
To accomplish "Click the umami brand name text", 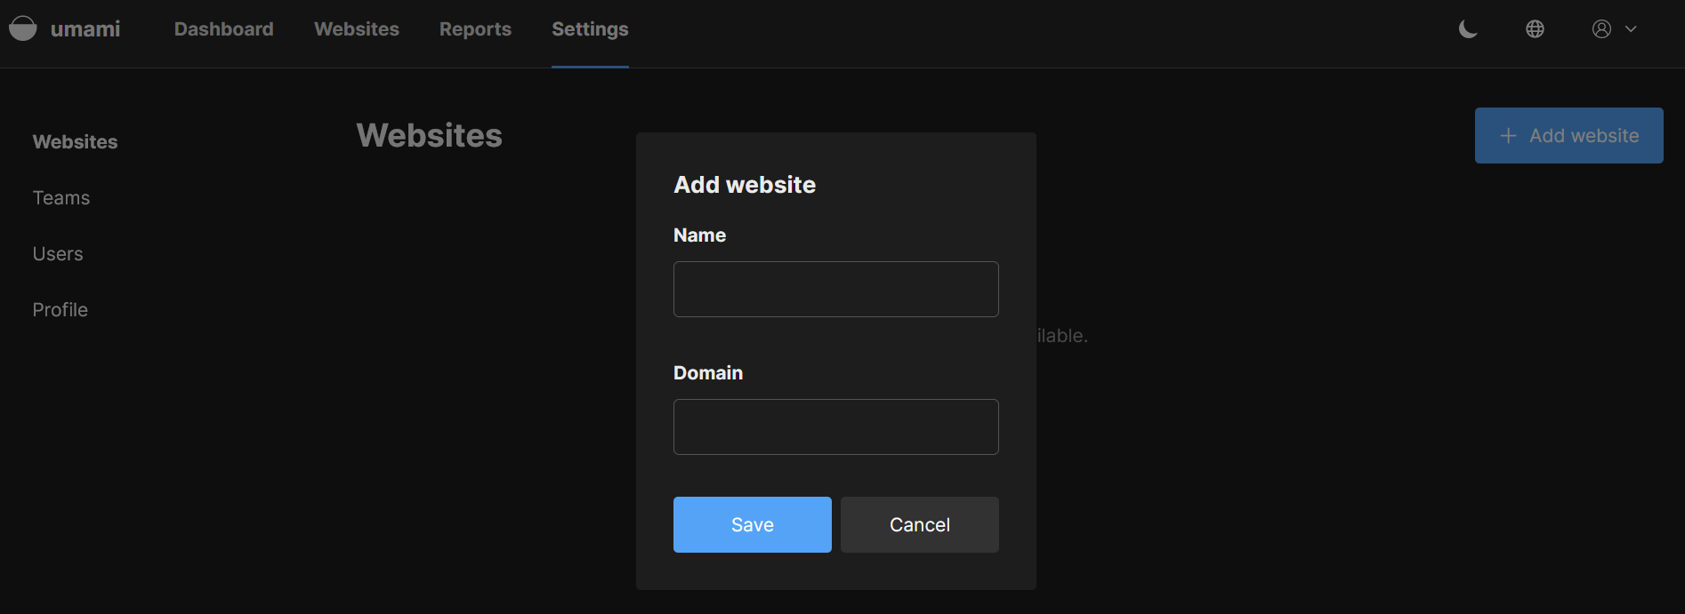I will (x=85, y=29).
